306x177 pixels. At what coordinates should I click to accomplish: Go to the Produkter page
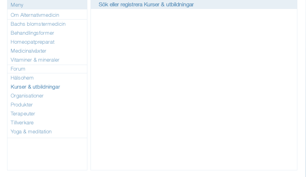22,104
